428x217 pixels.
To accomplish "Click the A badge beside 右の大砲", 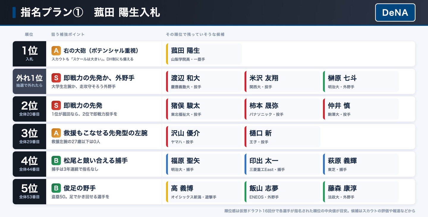I will click(x=56, y=51).
